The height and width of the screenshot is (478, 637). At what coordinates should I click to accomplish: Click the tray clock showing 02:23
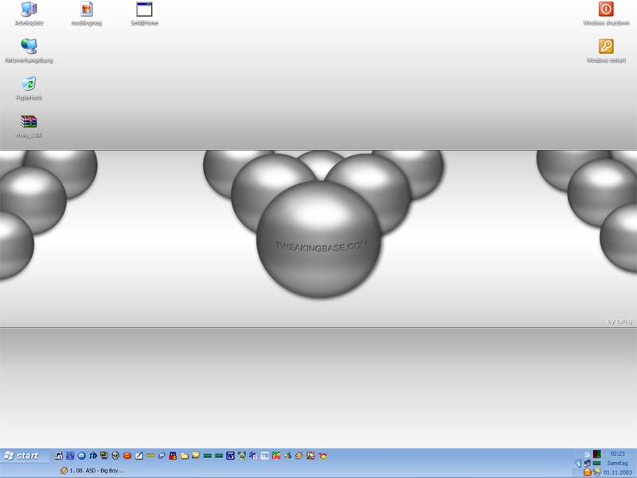[x=618, y=453]
